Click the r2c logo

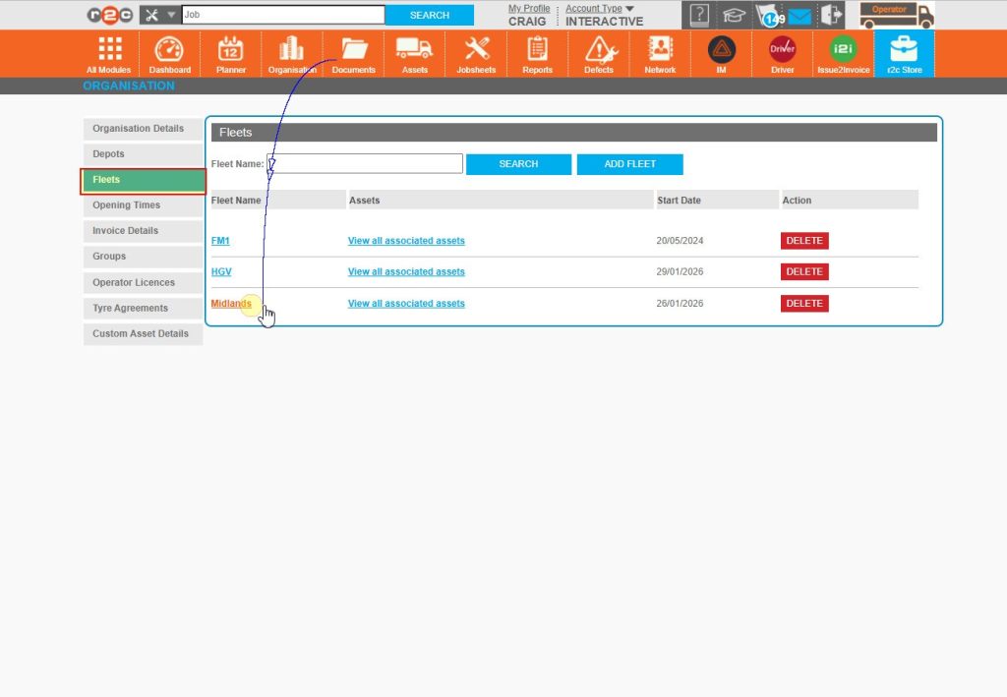(x=110, y=15)
